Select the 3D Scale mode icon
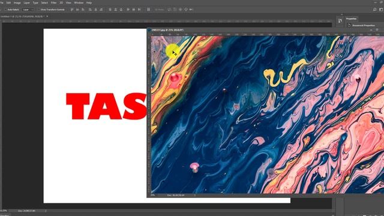The height and width of the screenshot is (216, 384). 191,10
